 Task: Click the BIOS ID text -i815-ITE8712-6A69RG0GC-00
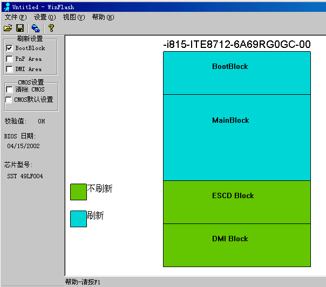(237, 44)
